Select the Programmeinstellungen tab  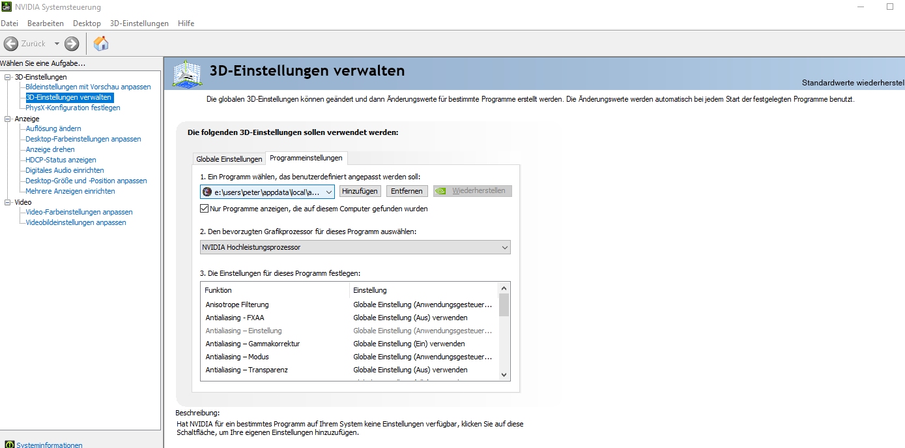pos(306,158)
